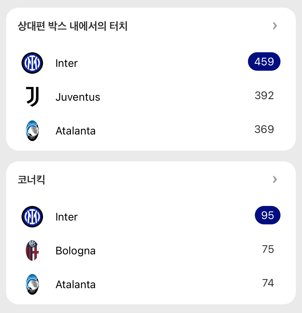
Task: Tap the Juventus team name
Action: (x=78, y=97)
